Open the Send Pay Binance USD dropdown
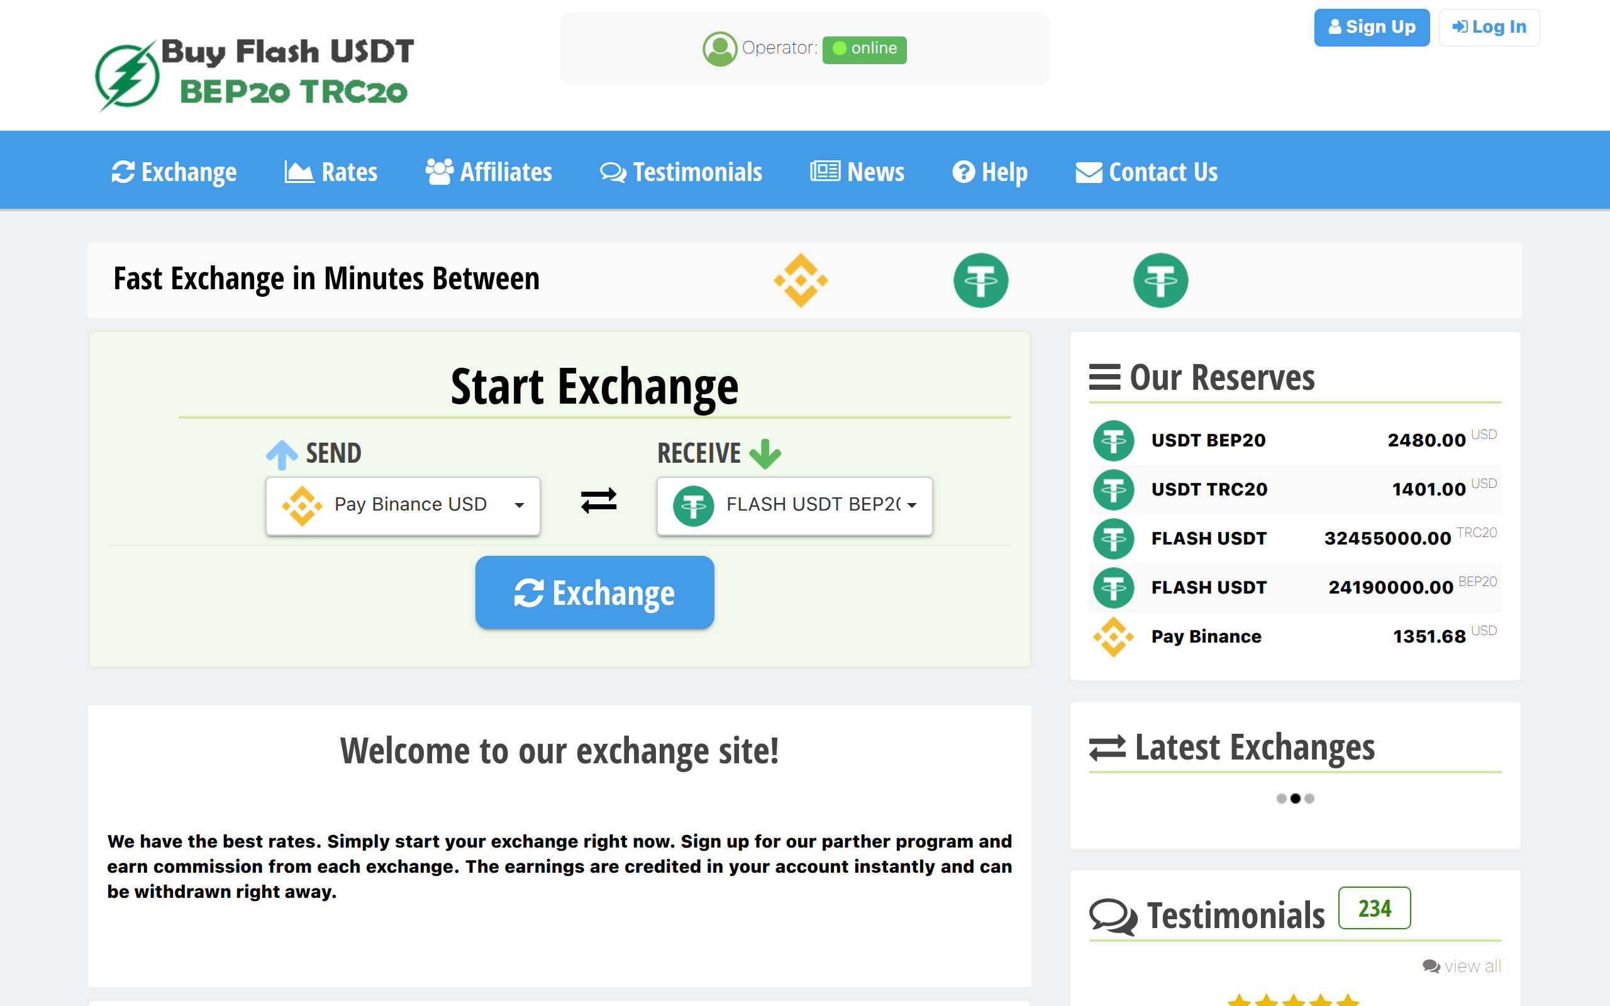The width and height of the screenshot is (1610, 1006). click(x=402, y=506)
